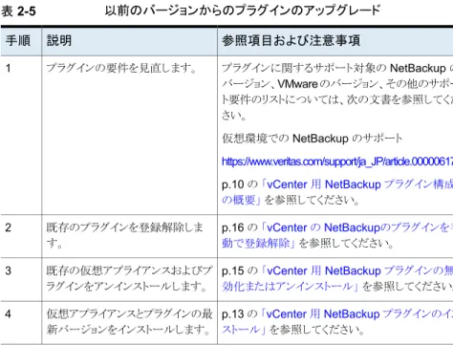Open the veritas.com support article link
The width and height of the screenshot is (453, 345).
click(x=337, y=162)
